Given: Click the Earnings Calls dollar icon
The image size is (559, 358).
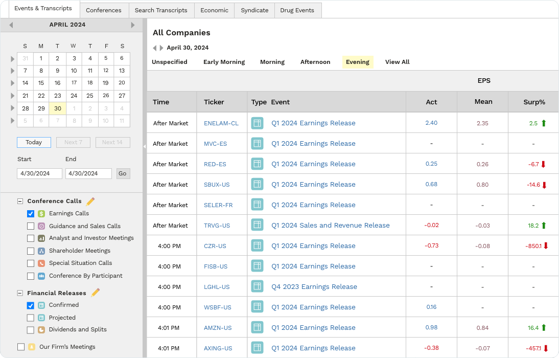Looking at the screenshot, I should pyautogui.click(x=41, y=214).
